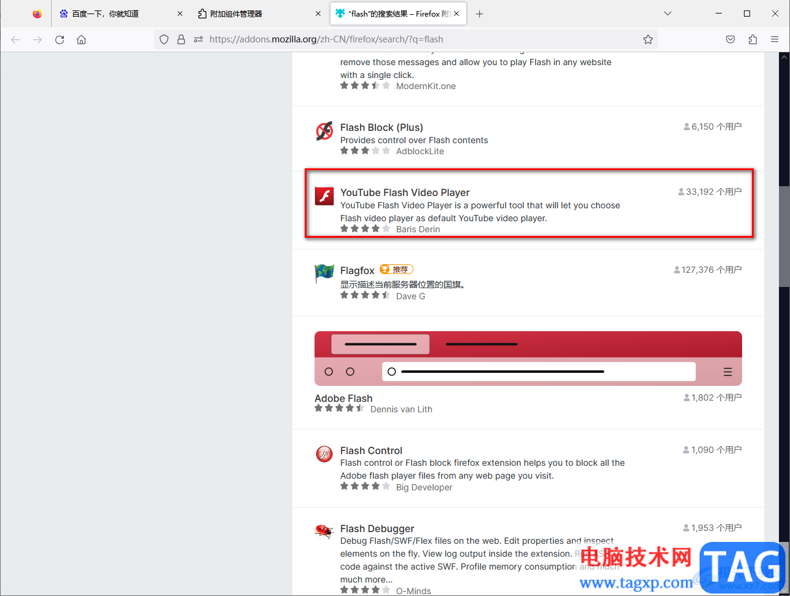Bookmark this page with the star

coord(648,39)
